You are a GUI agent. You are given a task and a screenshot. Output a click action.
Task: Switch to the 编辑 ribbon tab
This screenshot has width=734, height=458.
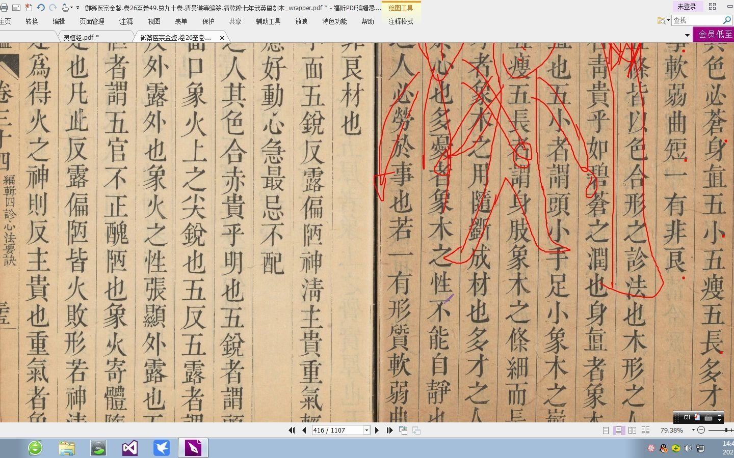click(x=59, y=21)
